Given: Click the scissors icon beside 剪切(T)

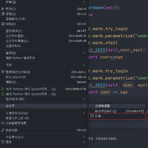Looking at the screenshot, I should (x=3, y=9).
